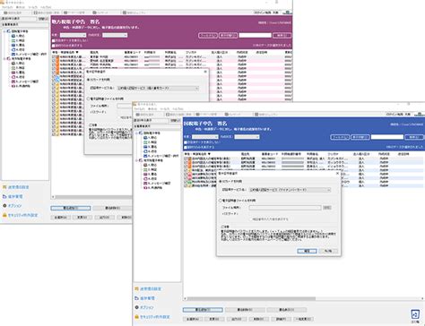Select 3.署名 icon under 地方税電子申告 in front window

click(x=145, y=174)
